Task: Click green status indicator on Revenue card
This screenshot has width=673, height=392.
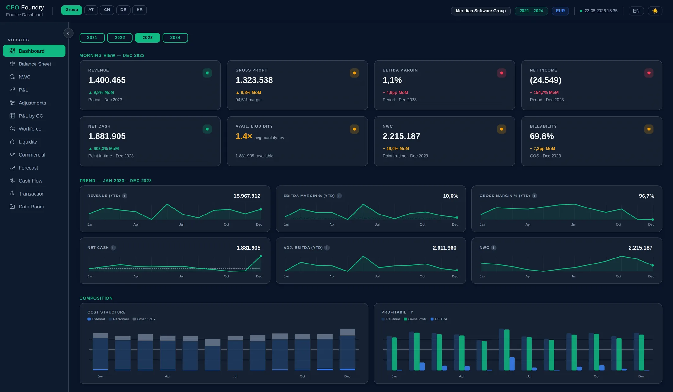Action: click(x=207, y=73)
